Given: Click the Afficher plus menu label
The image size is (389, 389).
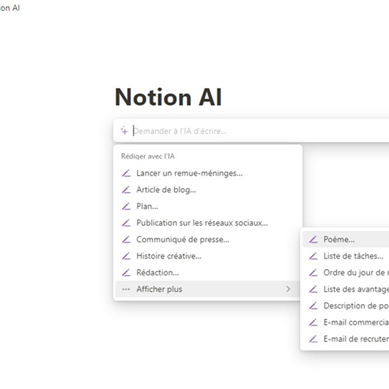Looking at the screenshot, I should (x=159, y=289).
